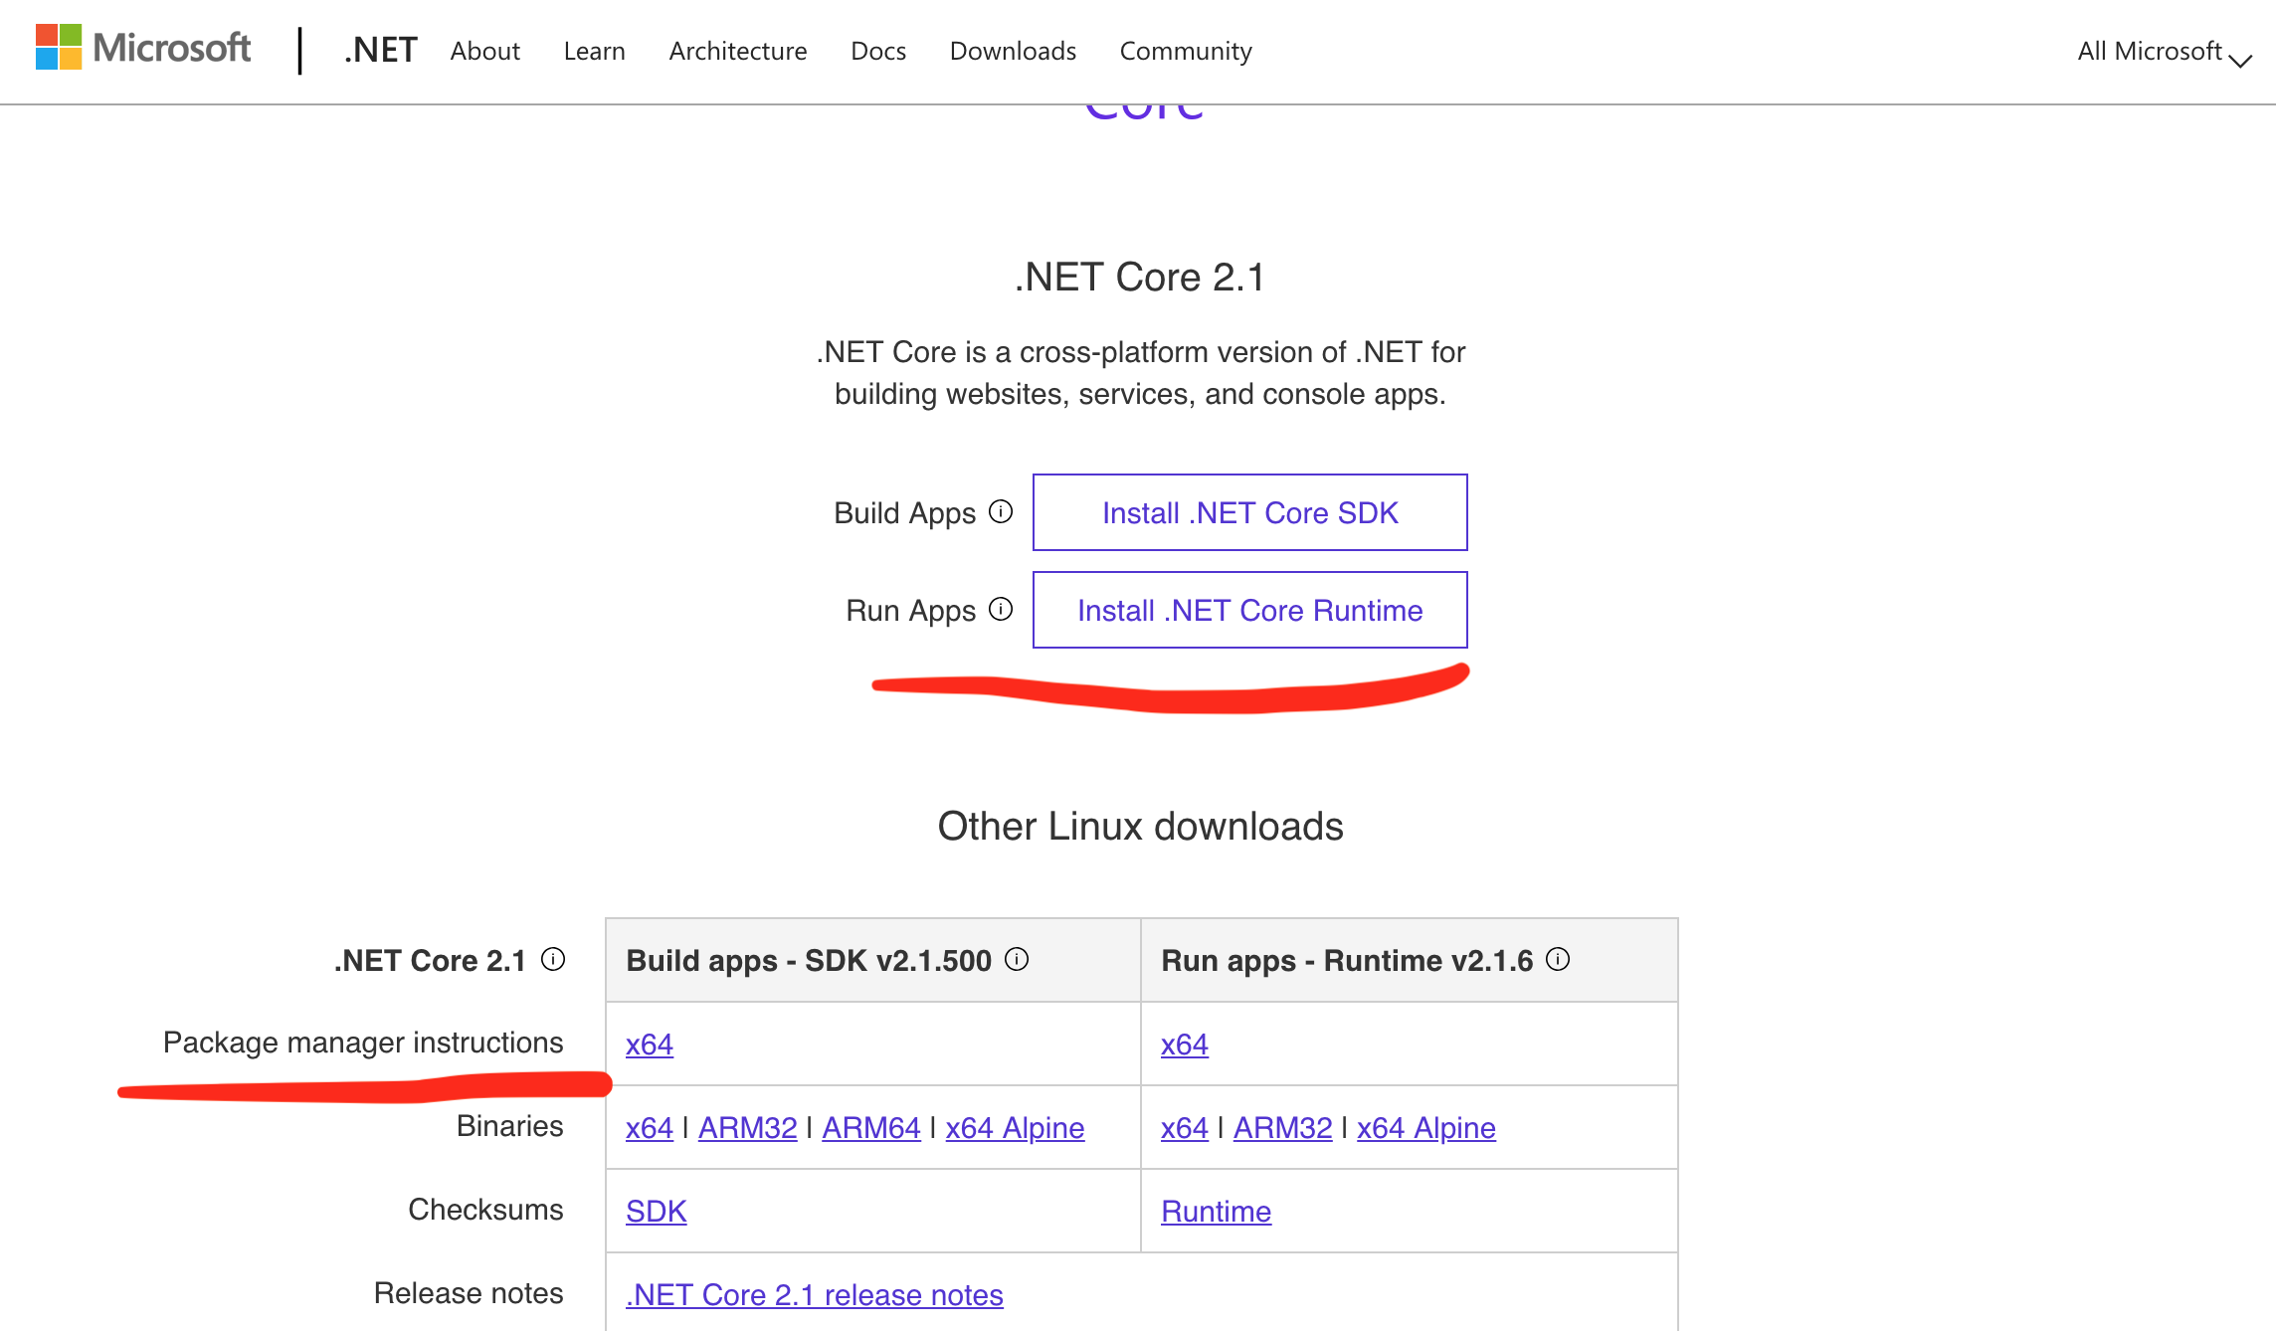Open SDK x64 package manager instructions link
The image size is (2276, 1331).
650,1045
